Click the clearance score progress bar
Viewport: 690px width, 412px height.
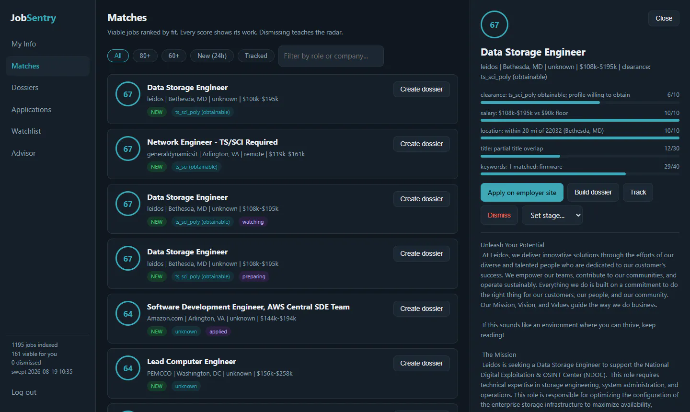(580, 103)
